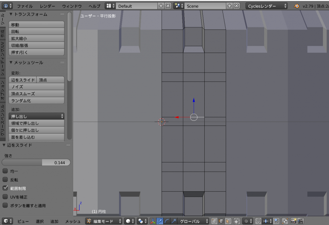This screenshot has height=225, width=329.
Task: Select the scale manipulator icon
Action: tap(174, 221)
